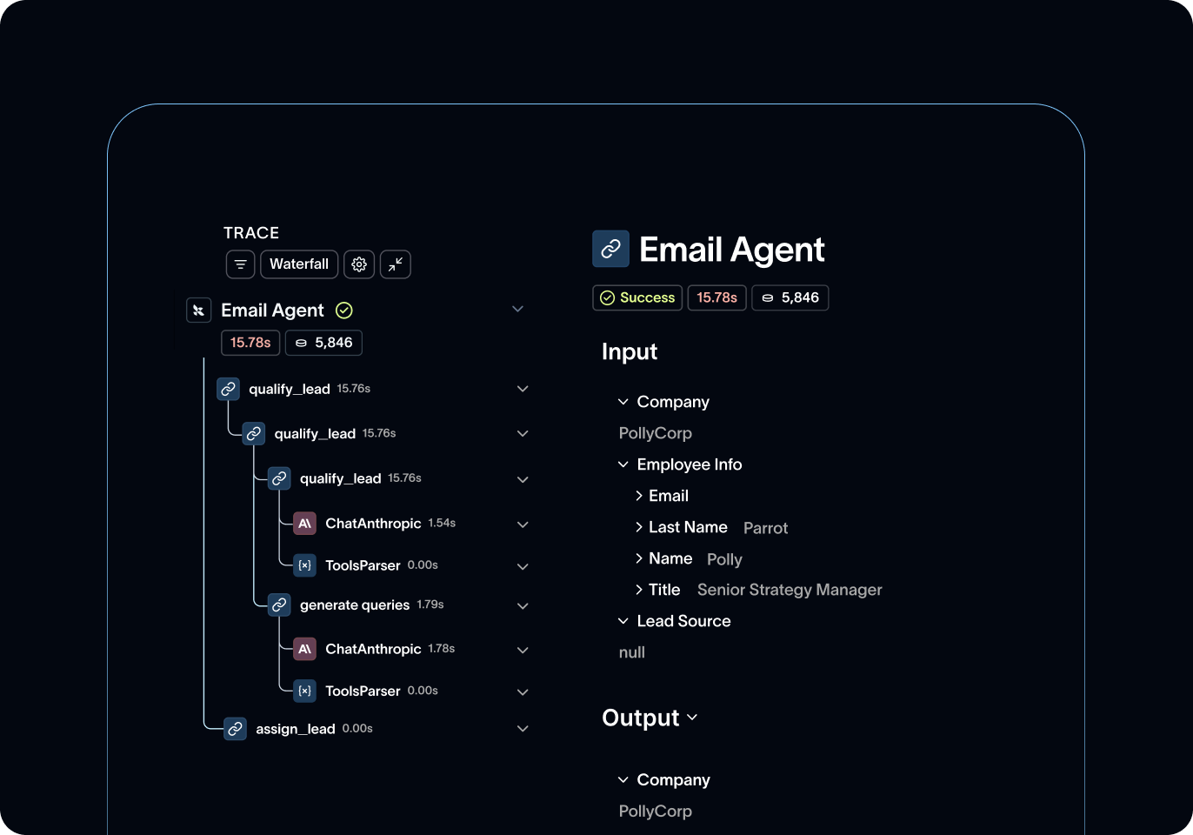1193x835 pixels.
Task: Collapse the Output section chevron
Action: point(693,718)
